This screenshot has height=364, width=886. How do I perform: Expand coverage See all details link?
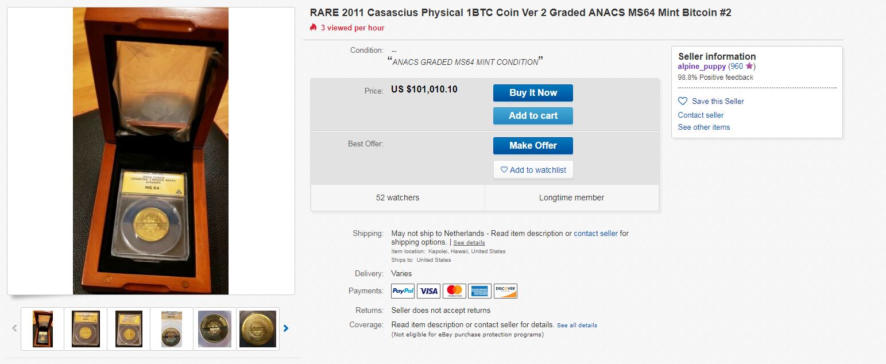pos(577,326)
